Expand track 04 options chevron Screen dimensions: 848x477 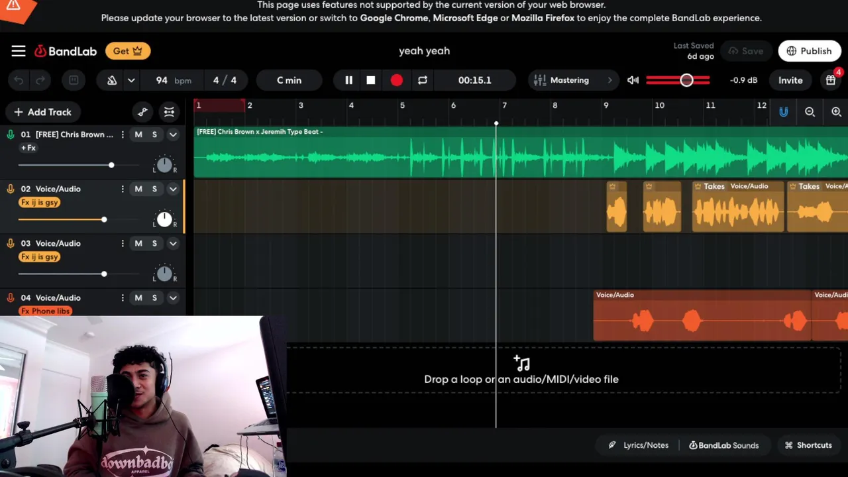(x=173, y=297)
